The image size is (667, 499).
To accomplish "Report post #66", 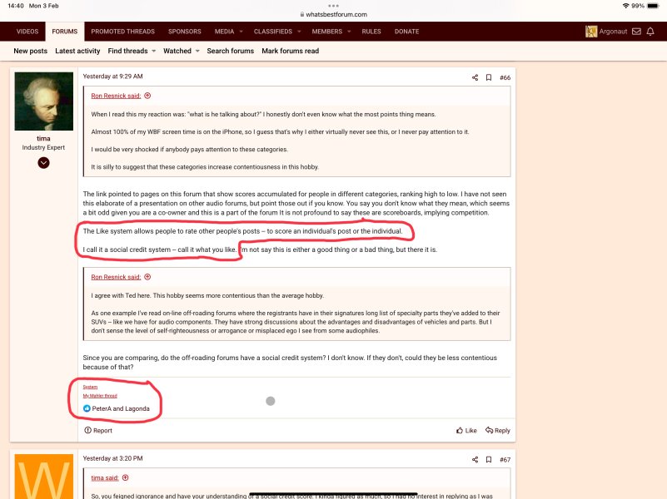I will click(98, 430).
